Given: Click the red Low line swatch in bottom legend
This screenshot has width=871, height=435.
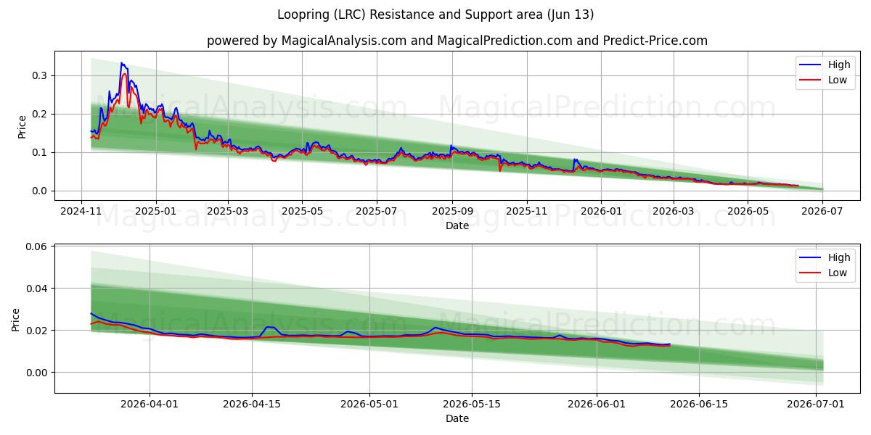Looking at the screenshot, I should tap(810, 273).
